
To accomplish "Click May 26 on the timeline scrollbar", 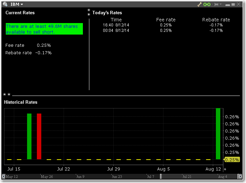I will (x=47, y=177).
